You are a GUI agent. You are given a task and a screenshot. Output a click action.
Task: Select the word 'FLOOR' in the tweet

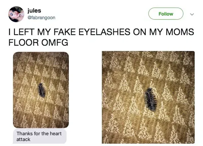pyautogui.click(x=24, y=42)
